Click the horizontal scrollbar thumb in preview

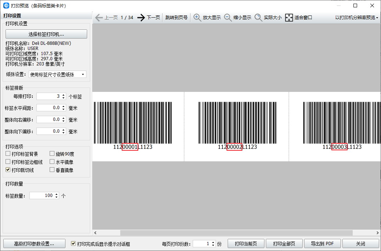point(236,233)
